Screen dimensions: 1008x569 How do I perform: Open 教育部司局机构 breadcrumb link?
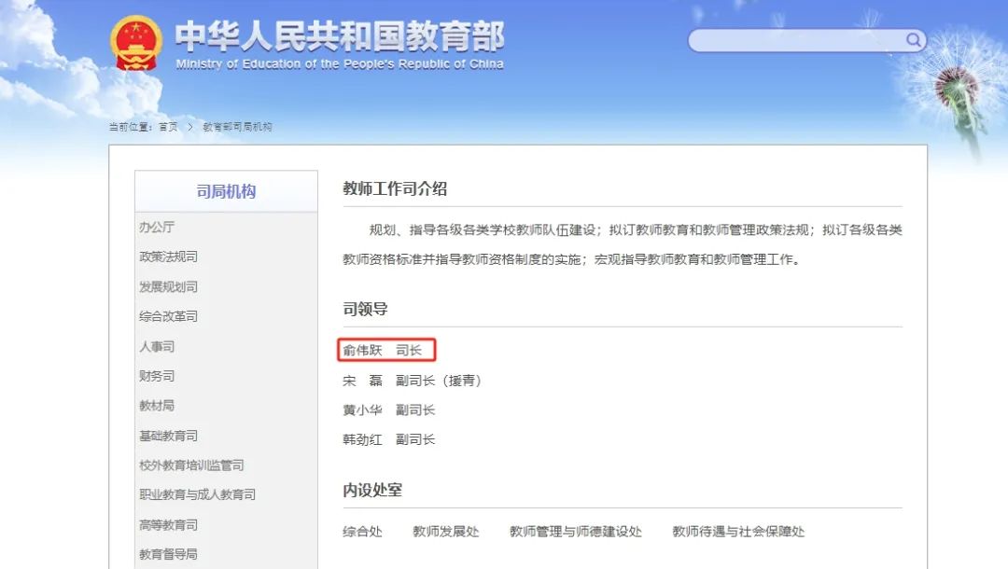pos(237,127)
